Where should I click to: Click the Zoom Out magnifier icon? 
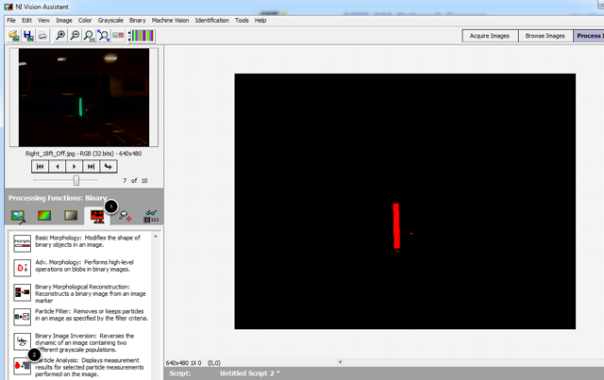(75, 36)
